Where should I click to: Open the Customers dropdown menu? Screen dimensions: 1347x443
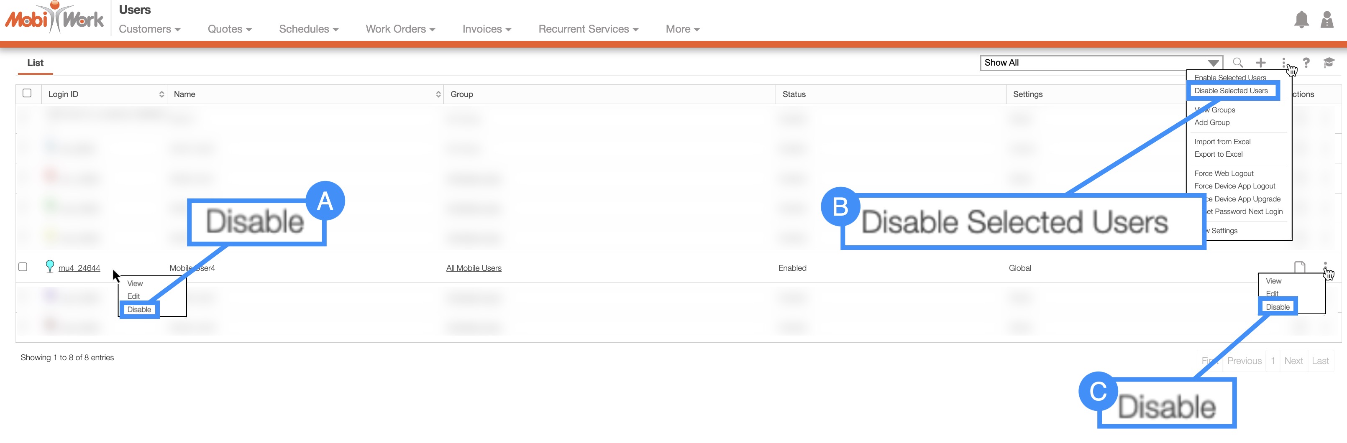149,29
